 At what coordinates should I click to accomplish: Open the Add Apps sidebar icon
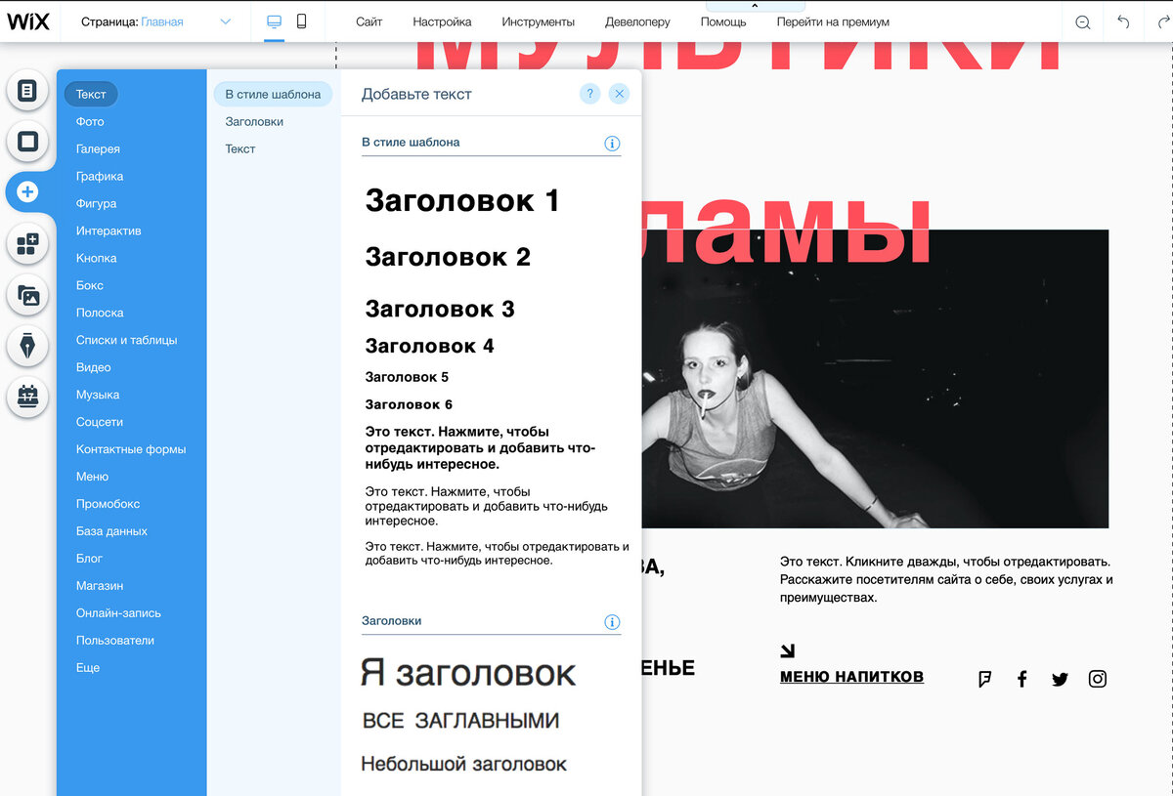point(27,244)
